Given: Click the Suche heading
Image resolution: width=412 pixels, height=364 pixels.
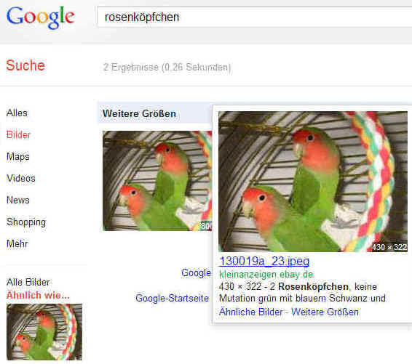Looking at the screenshot, I should pyautogui.click(x=25, y=65).
